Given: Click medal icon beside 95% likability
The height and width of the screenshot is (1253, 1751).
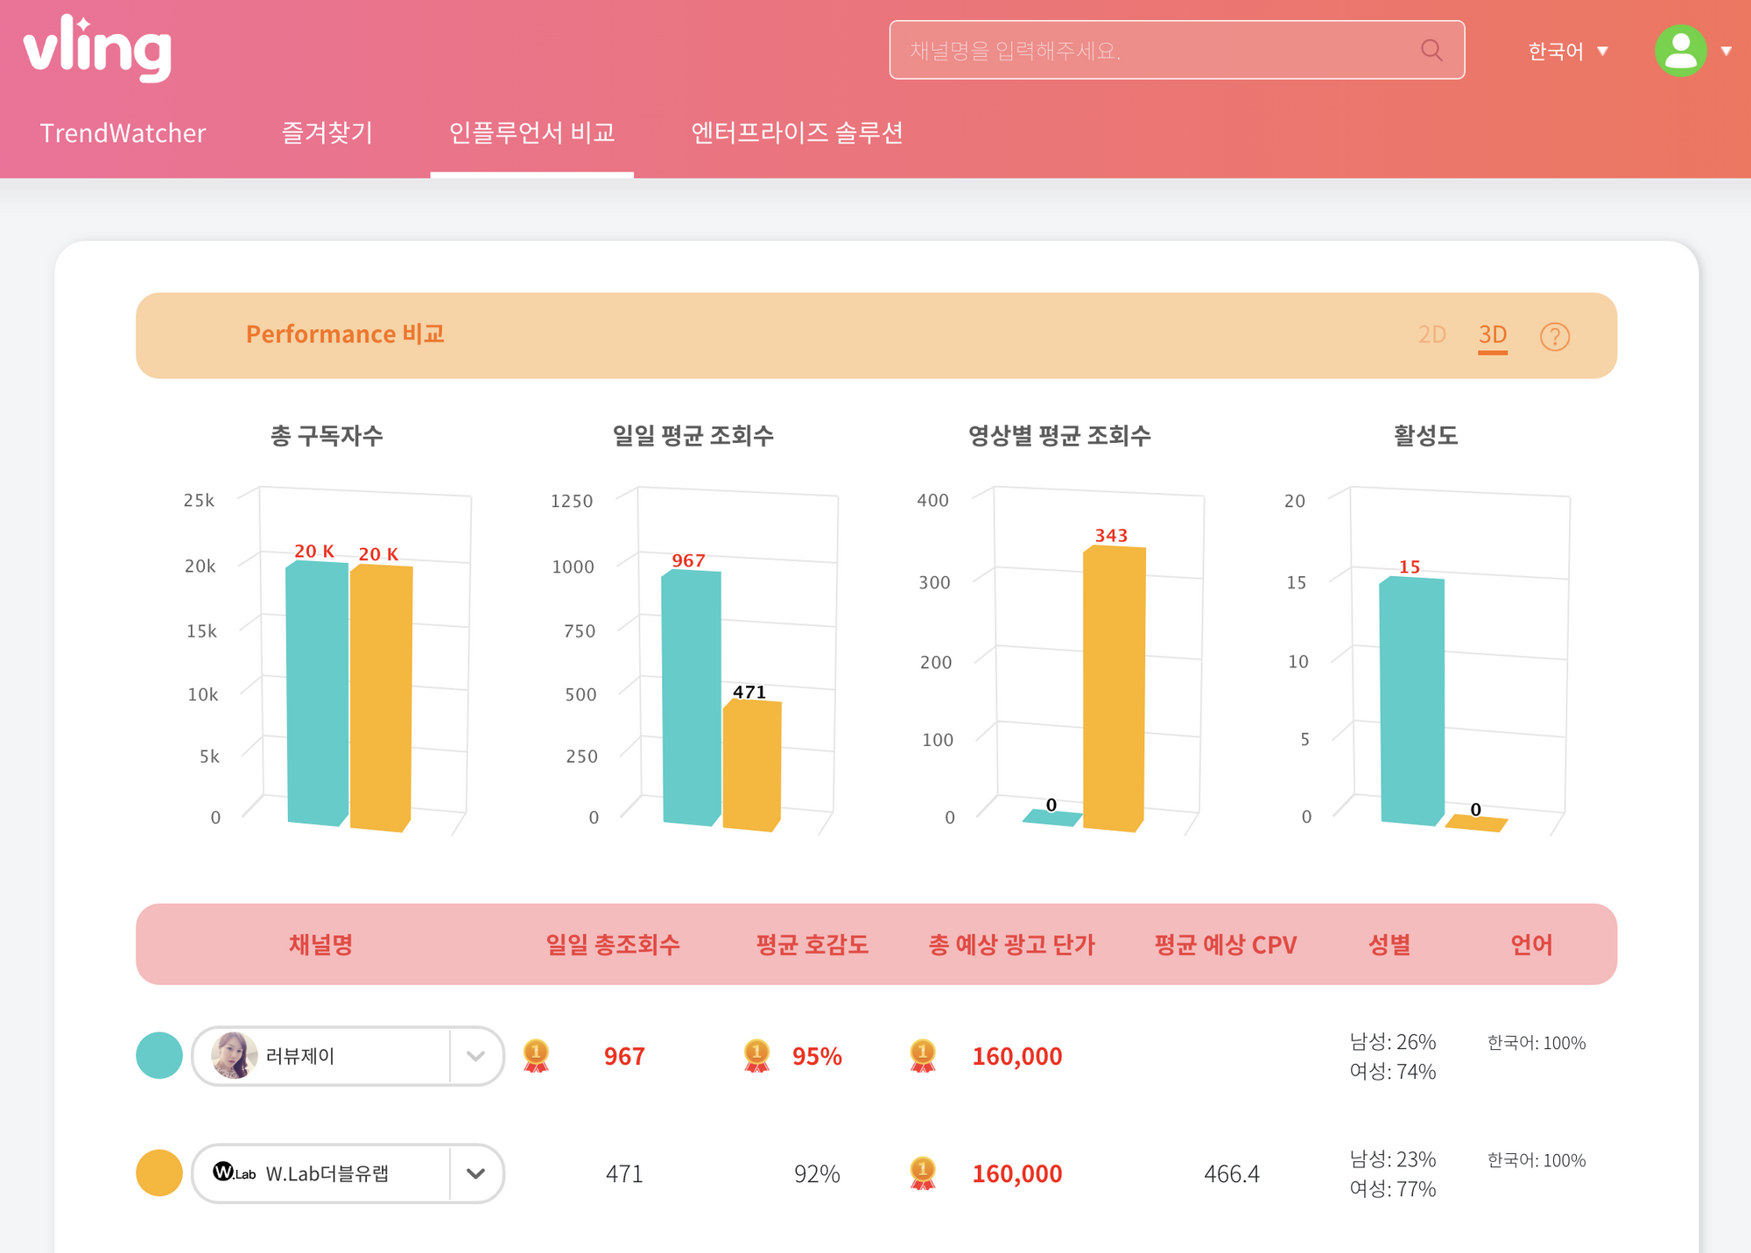Looking at the screenshot, I should click(x=756, y=1056).
